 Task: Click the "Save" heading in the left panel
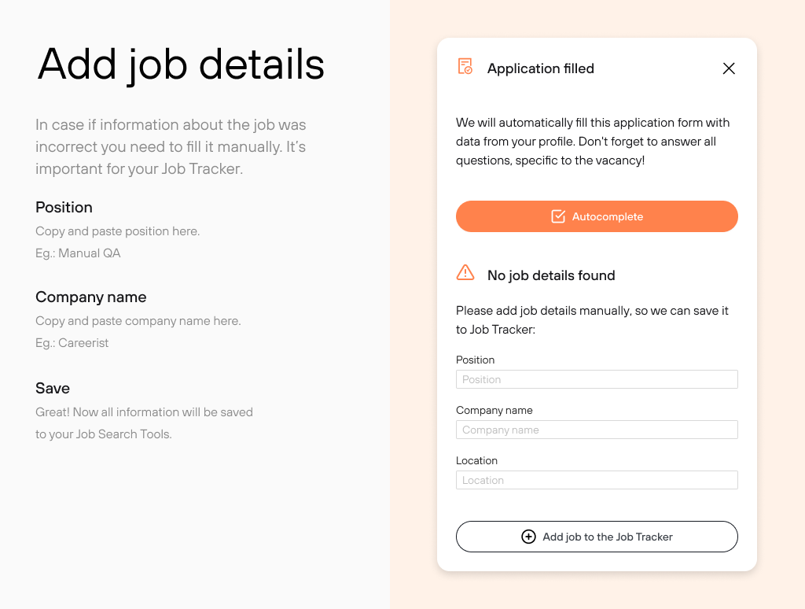pyautogui.click(x=53, y=388)
